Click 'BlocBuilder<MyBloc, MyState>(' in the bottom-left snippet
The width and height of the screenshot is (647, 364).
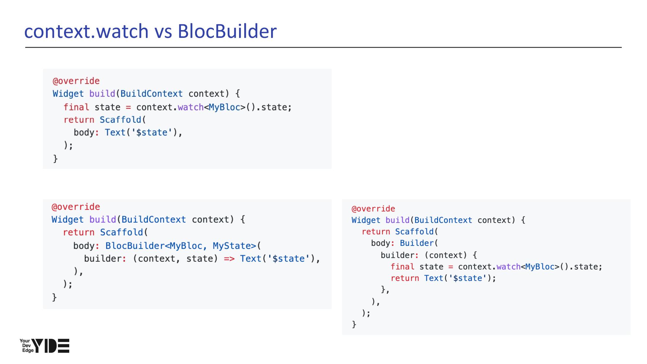tap(183, 246)
